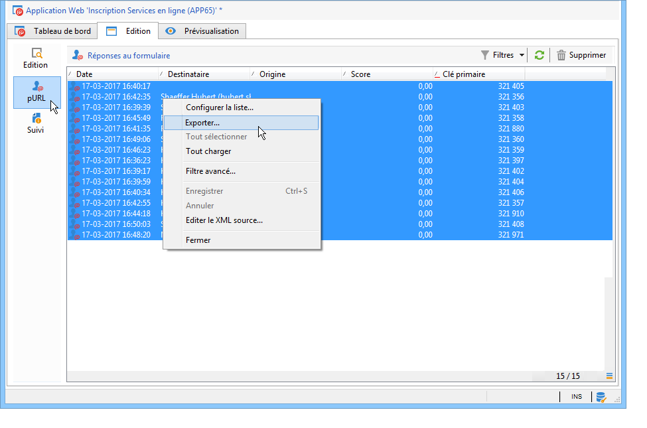647x428 pixels.
Task: Choose Configurer la liste... in context menu
Action: point(242,107)
